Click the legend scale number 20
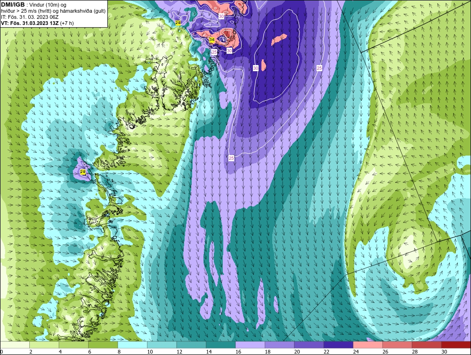 tap(297, 352)
